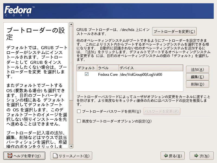Viewport: 217px width, 163px height.
Task: Click the 戻る(B) label to go back
Action: coord(175,156)
